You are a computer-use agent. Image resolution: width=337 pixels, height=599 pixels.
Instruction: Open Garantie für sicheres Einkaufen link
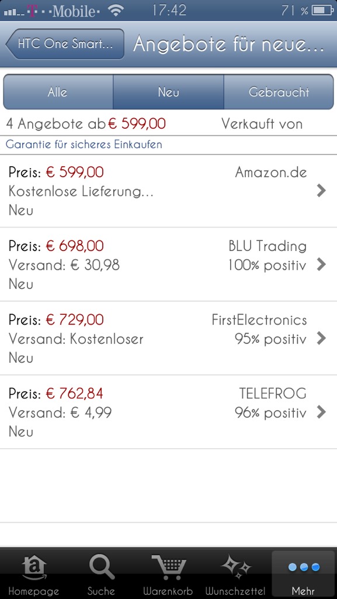[84, 145]
